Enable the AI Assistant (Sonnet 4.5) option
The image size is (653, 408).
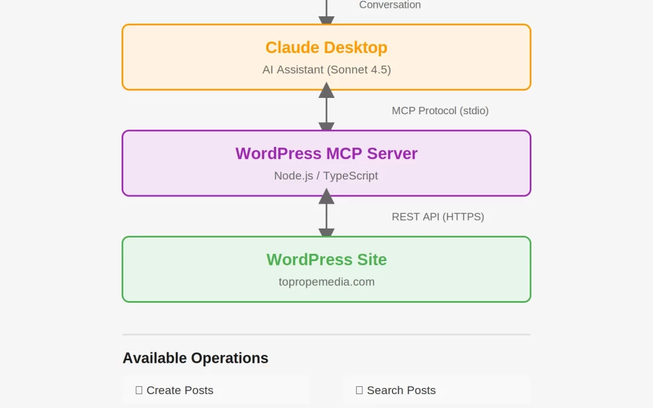click(x=326, y=70)
